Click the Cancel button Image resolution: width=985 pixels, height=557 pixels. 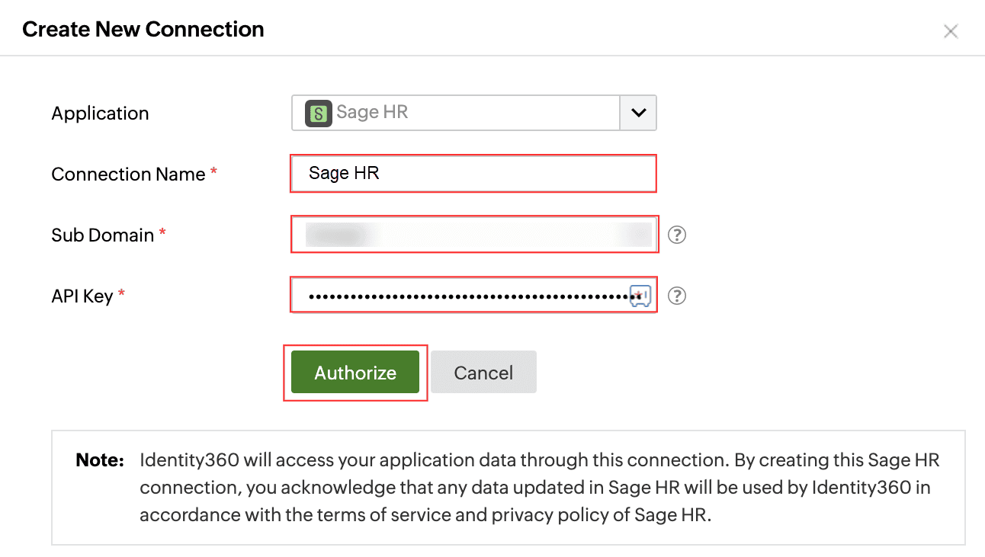coord(483,373)
